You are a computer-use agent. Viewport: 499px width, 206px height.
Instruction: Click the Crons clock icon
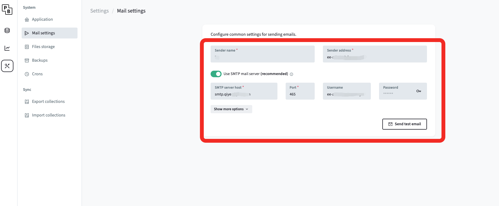point(27,74)
